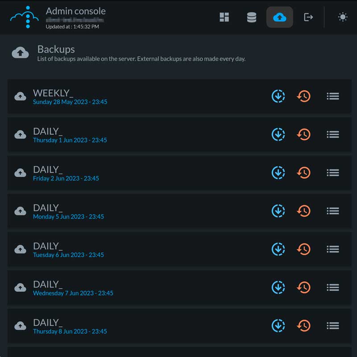
Task: Restore the WEEKLY_ backup from Sunday
Action: point(304,96)
